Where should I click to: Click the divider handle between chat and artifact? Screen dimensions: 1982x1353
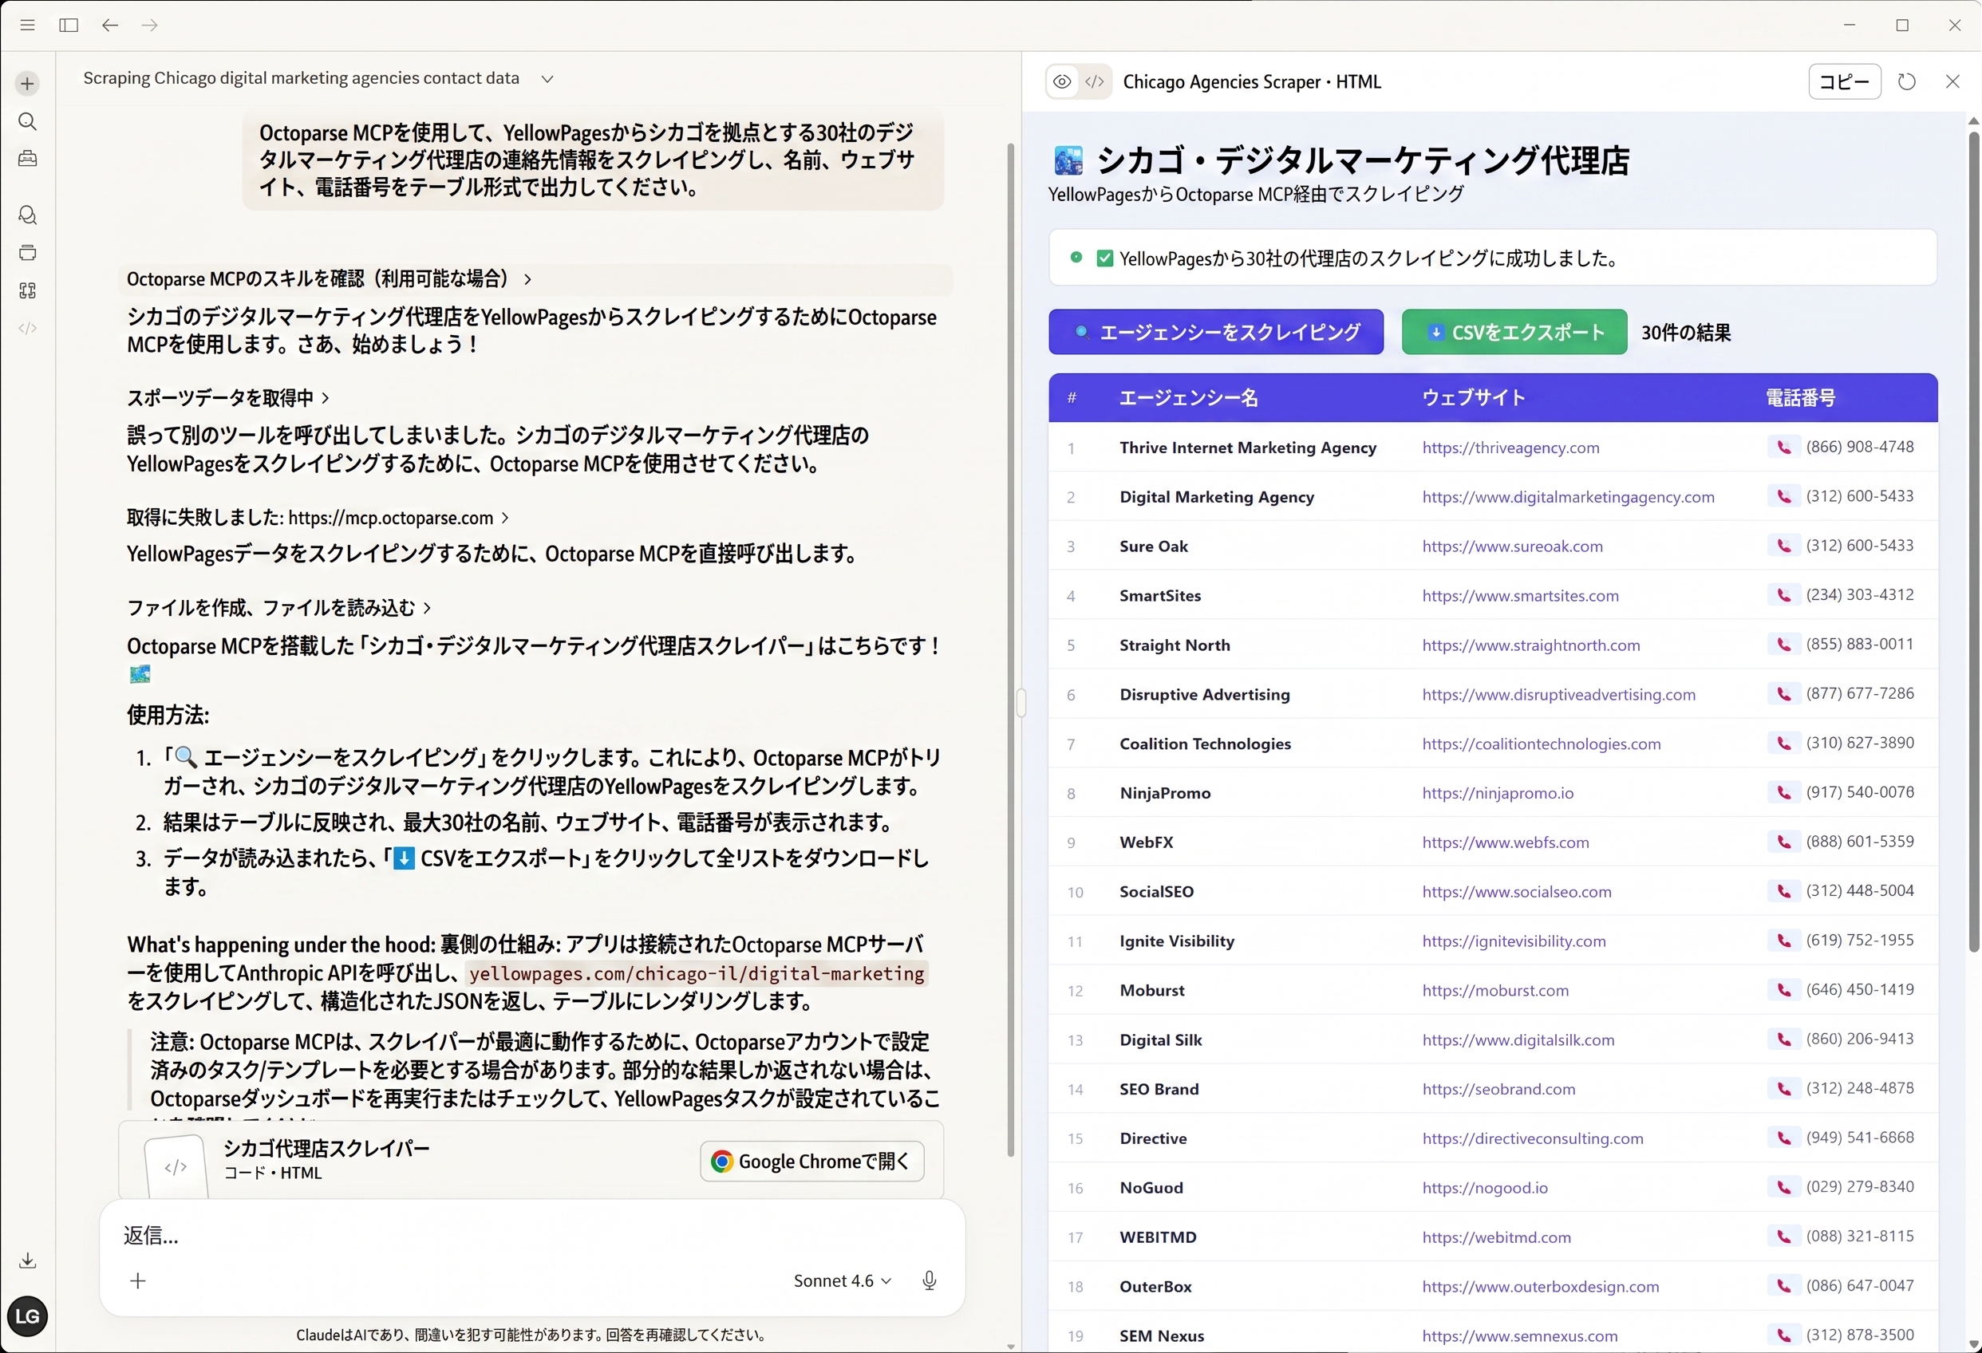click(x=1021, y=703)
